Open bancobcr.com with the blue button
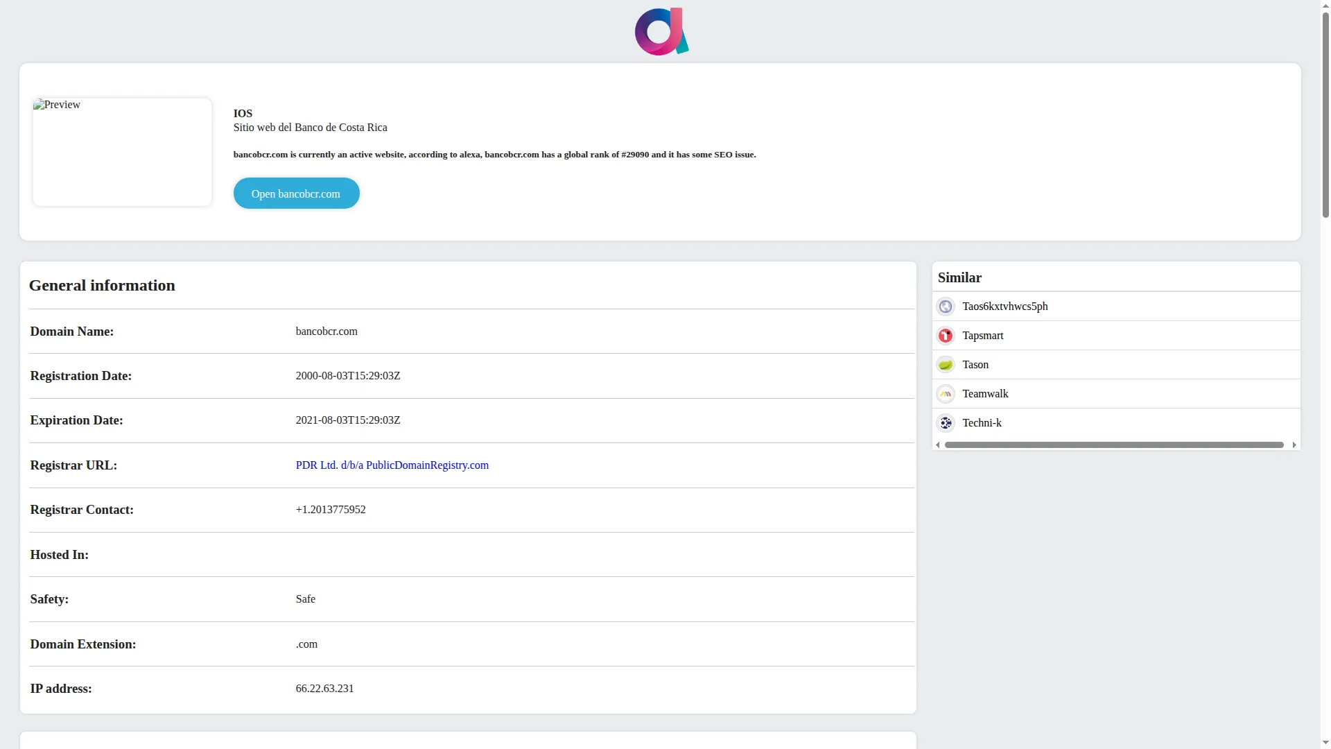The width and height of the screenshot is (1331, 749). (x=296, y=193)
